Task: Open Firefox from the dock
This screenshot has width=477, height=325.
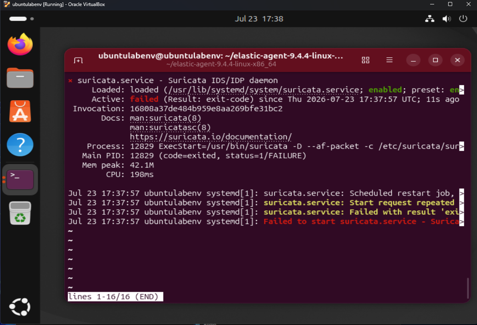Action: coord(20,44)
